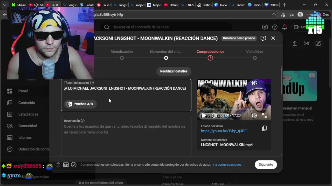Click into the Descripción text area
Screen dimensions: 332x186
[126, 137]
